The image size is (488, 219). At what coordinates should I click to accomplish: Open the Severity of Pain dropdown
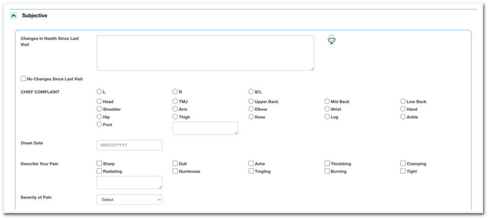click(x=129, y=200)
